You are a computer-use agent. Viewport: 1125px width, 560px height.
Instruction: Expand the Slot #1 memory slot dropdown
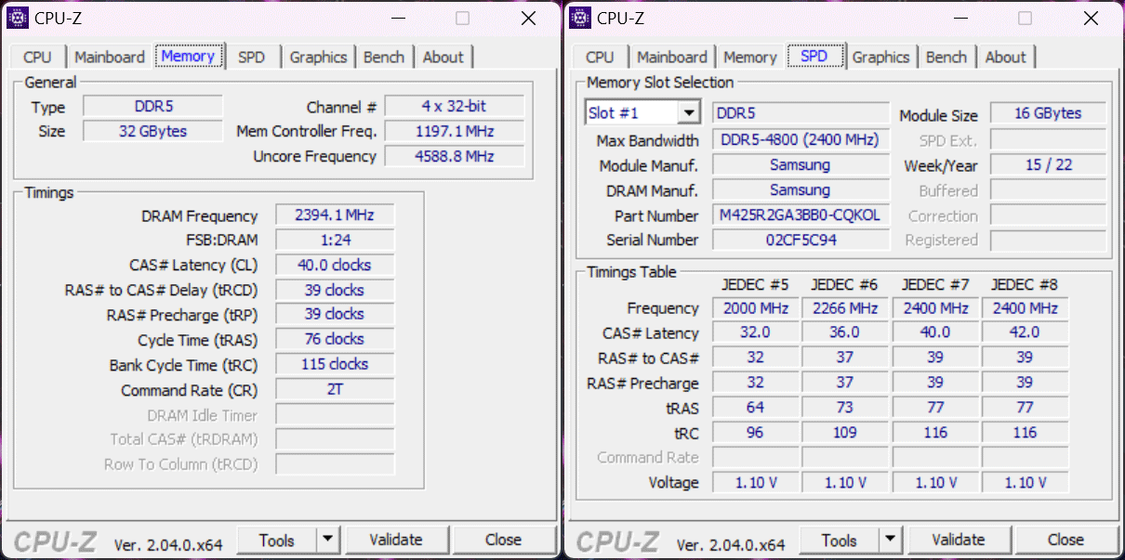[688, 113]
